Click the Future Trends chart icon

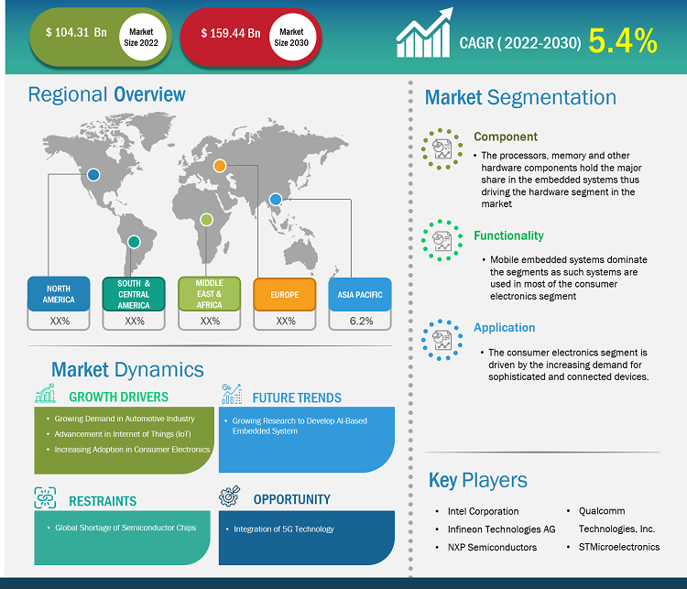tap(232, 393)
